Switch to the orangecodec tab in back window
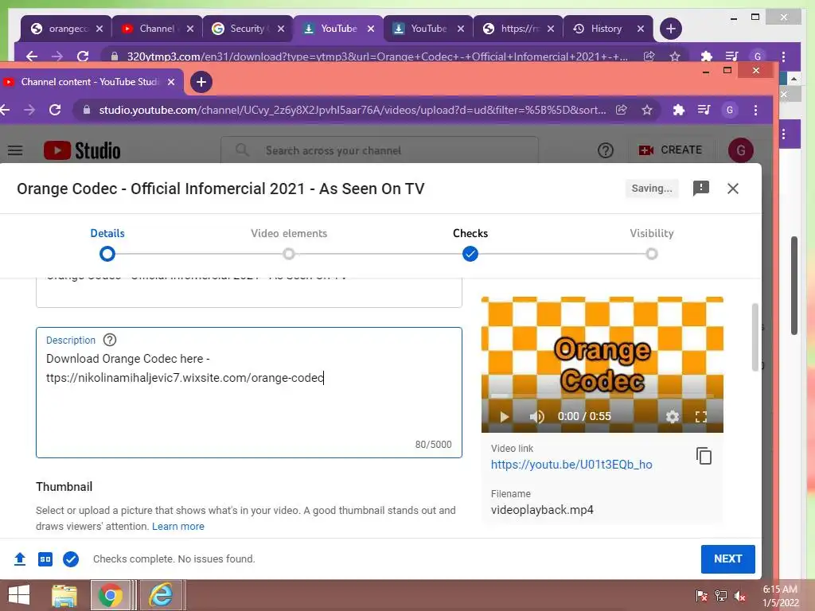The image size is (815, 611). [x=66, y=29]
